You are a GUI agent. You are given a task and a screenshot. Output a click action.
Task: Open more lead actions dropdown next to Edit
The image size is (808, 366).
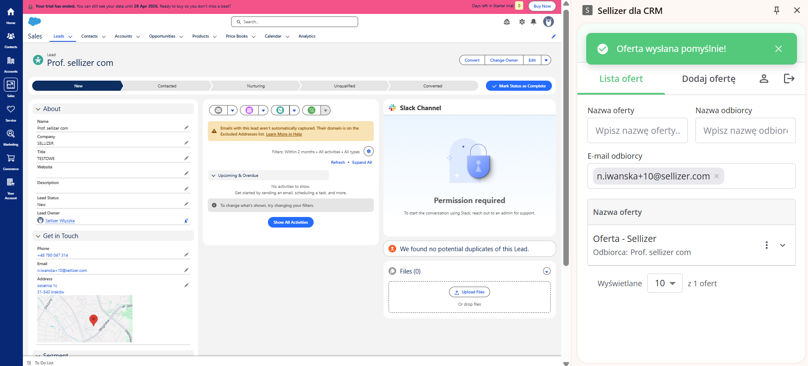(546, 60)
